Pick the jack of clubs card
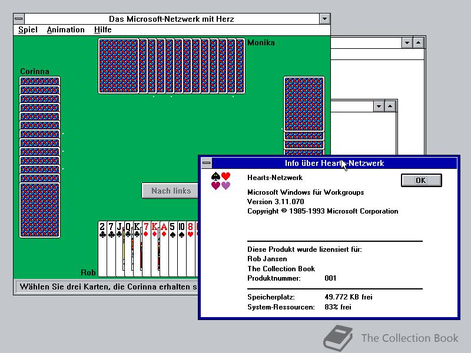Image resolution: width=471 pixels, height=353 pixels. [x=120, y=249]
